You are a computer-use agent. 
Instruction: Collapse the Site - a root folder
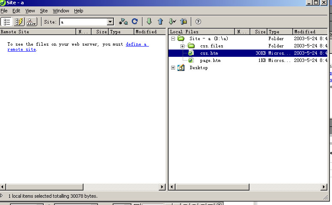pyautogui.click(x=173, y=38)
